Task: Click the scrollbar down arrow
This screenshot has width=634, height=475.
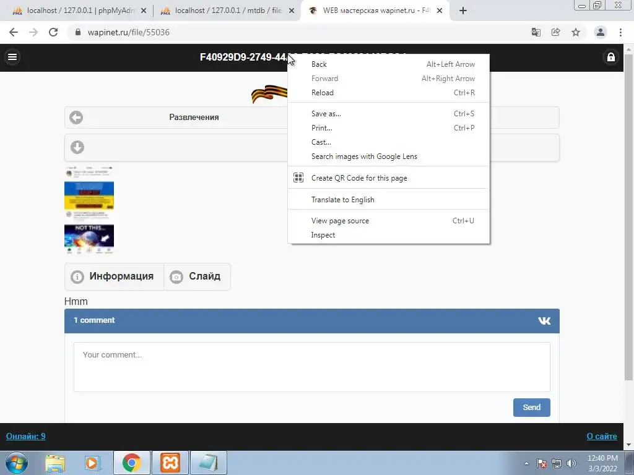Action: coord(628,445)
